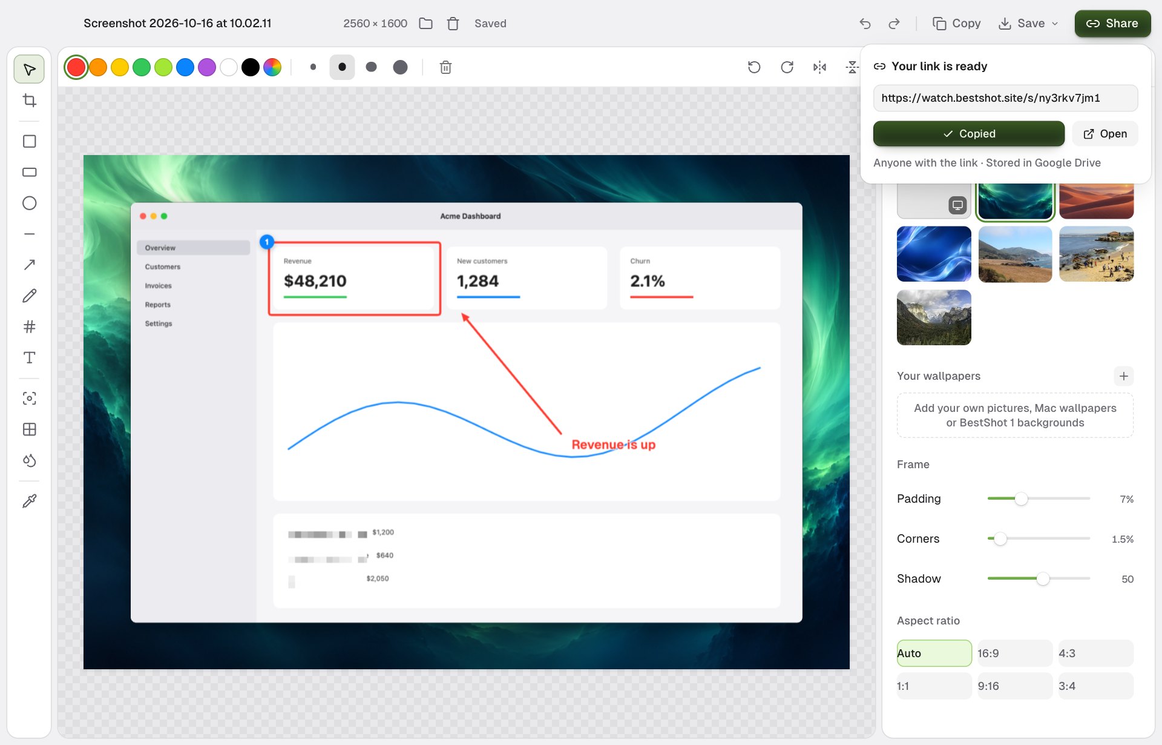
Task: Open the folder icon beside dimensions
Action: click(x=425, y=24)
